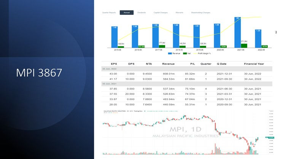Screen dimensions: 286x159
Task: Click the Q Date 2021-06-30
Action: [x=224, y=89]
